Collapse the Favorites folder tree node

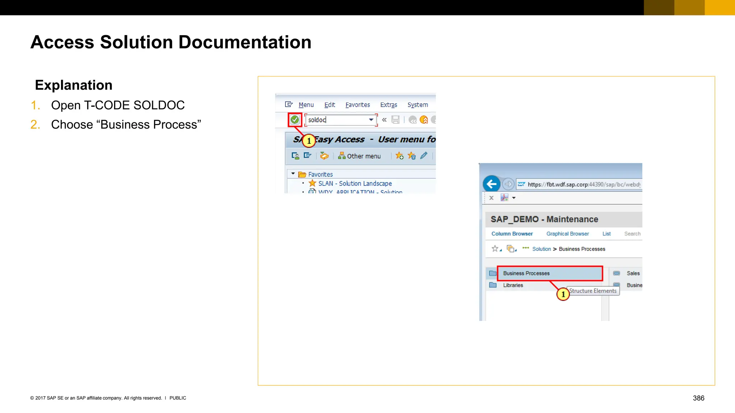click(x=293, y=174)
